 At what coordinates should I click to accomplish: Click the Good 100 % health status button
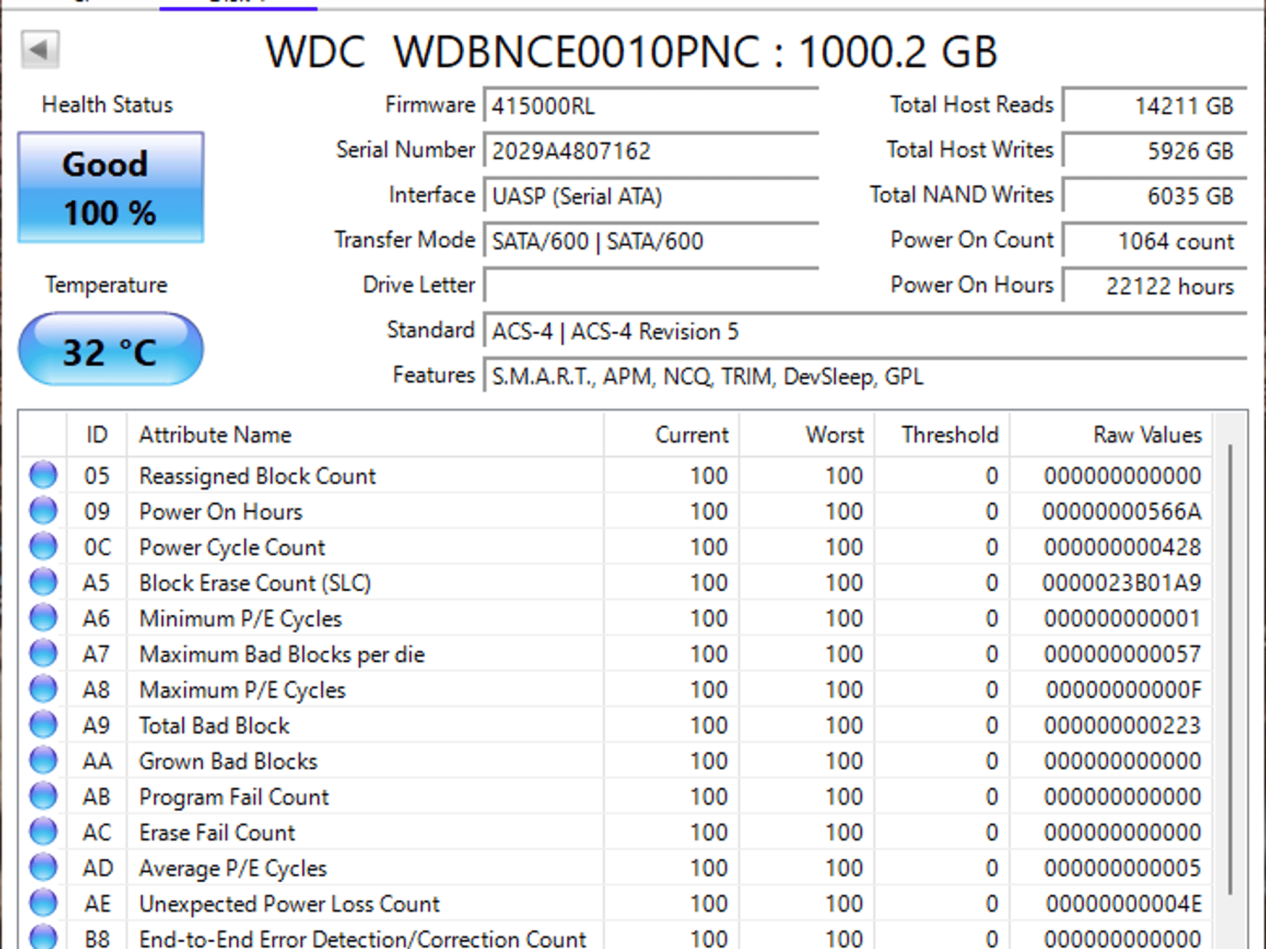click(x=111, y=187)
